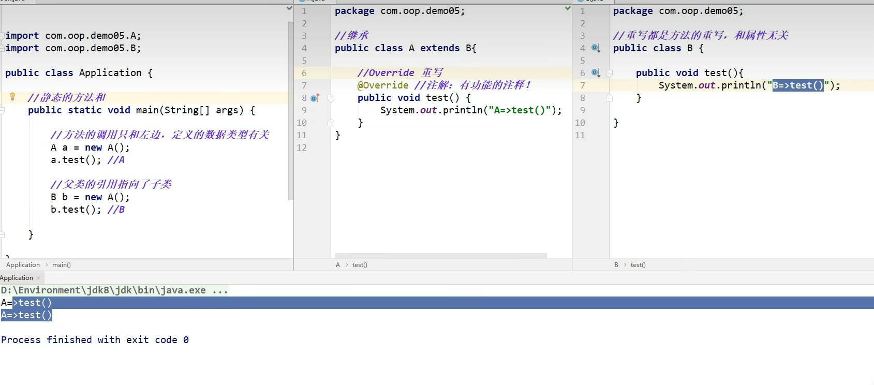The image size is (874, 385).
Task: Click 'public static void main(String[] args)' line
Action: pos(141,110)
